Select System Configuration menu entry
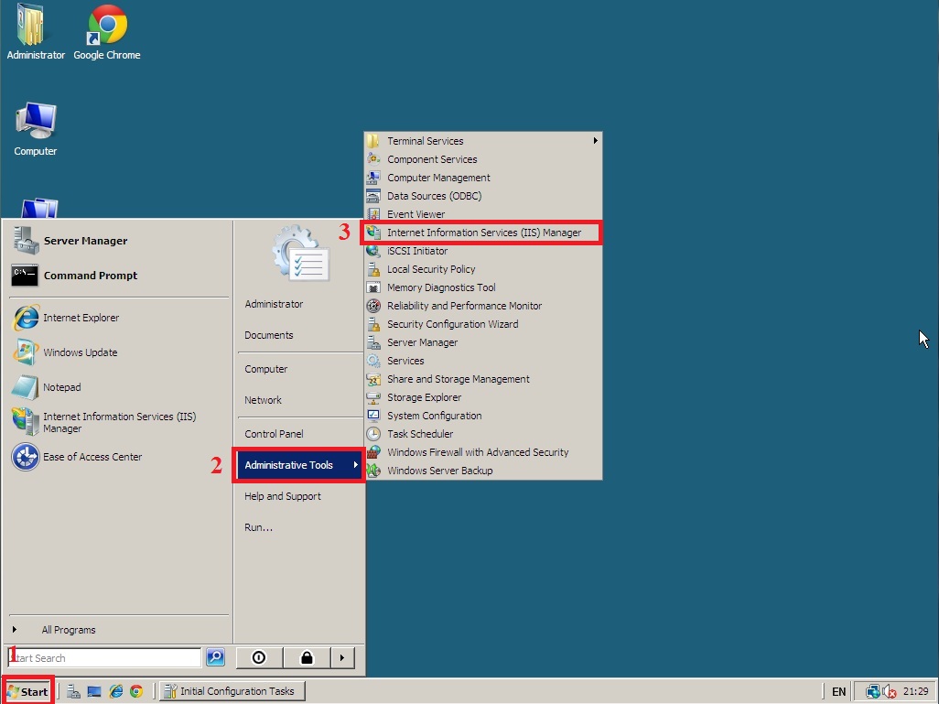The image size is (939, 704). [x=482, y=416]
